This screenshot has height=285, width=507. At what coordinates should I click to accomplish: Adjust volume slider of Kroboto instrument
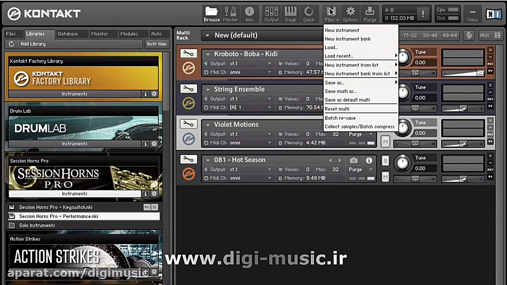[463, 73]
